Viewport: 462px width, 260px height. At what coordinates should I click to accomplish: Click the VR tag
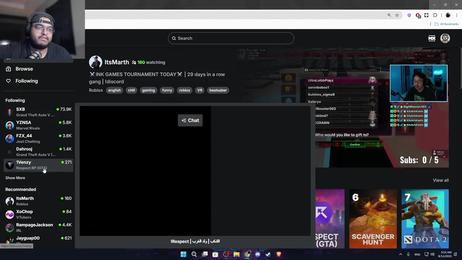tap(200, 90)
